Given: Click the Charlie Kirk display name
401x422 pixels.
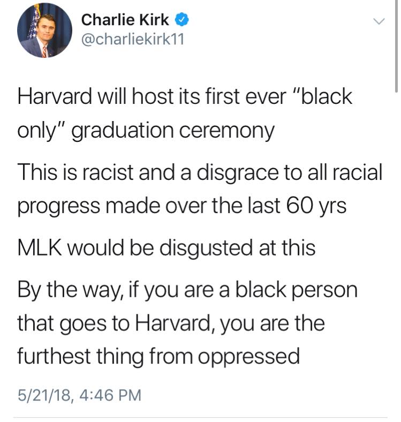Looking at the screenshot, I should pos(125,20).
